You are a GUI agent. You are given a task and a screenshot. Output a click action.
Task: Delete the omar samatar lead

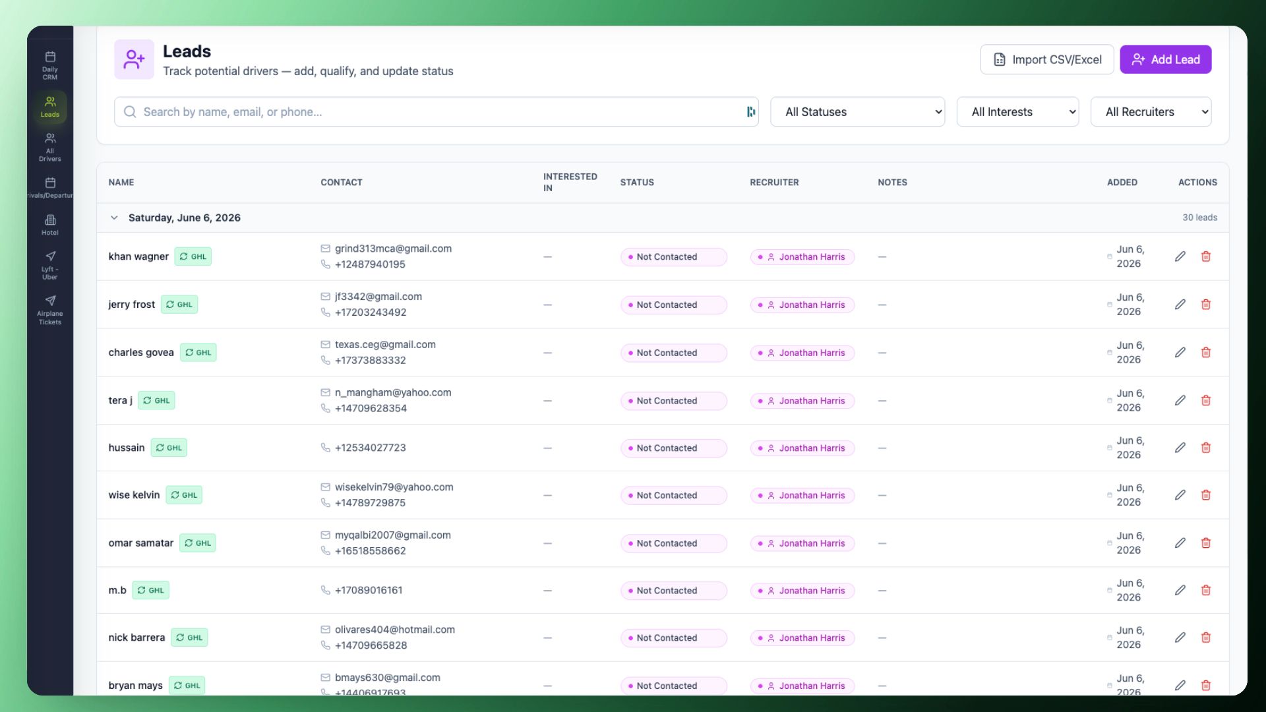pyautogui.click(x=1206, y=543)
